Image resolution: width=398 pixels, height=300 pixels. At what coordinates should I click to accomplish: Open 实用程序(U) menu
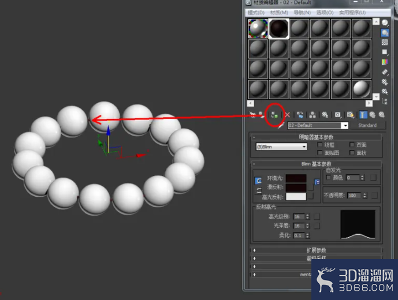click(352, 13)
